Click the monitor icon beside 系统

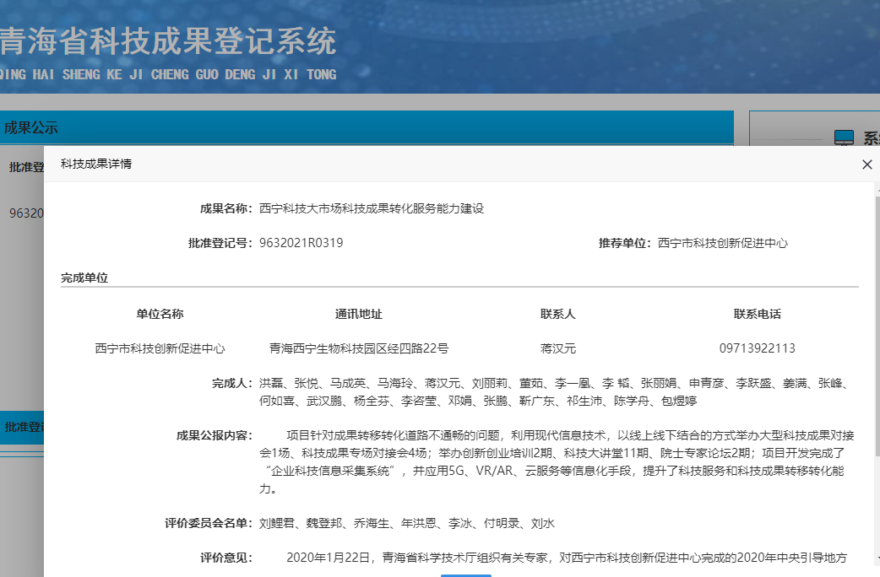pyautogui.click(x=844, y=138)
